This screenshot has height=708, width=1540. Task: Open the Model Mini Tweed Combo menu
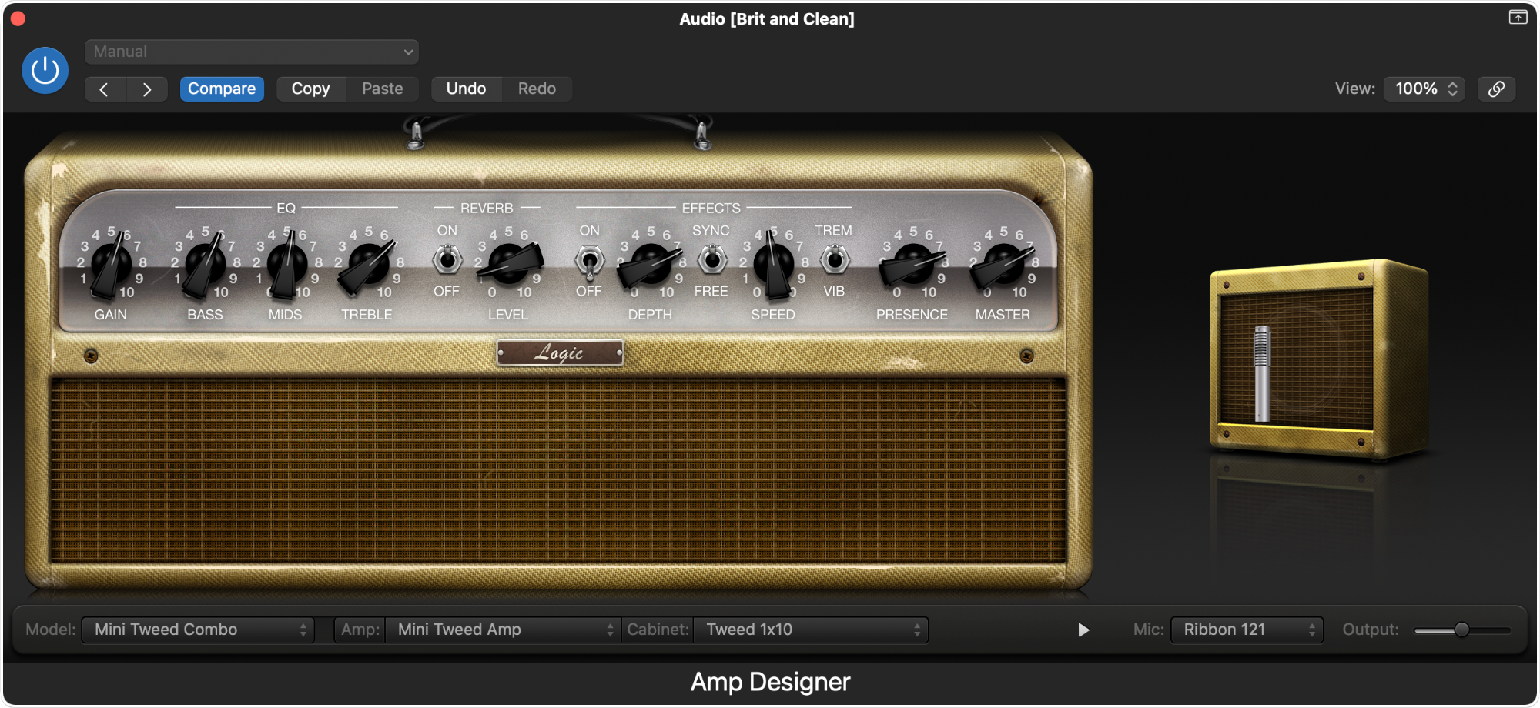coord(198,630)
